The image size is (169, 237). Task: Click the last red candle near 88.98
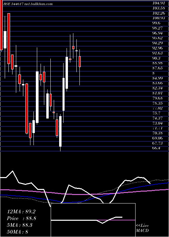[80, 62]
